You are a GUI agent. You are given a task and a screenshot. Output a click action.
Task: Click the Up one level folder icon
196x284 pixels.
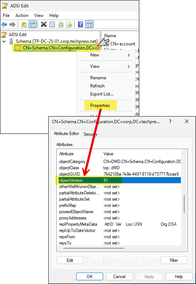point(24,24)
